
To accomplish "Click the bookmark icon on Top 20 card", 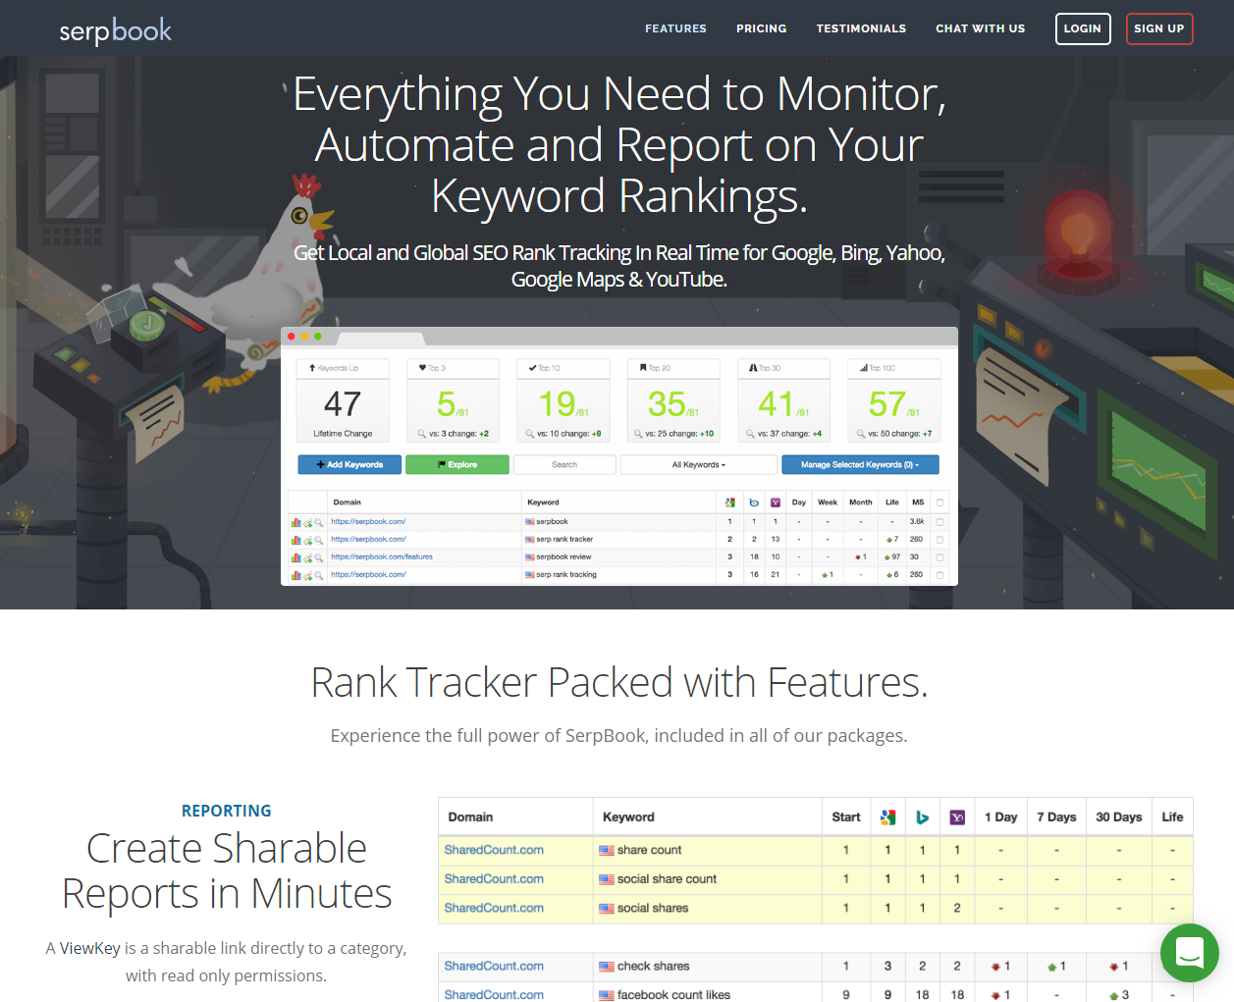I will [643, 368].
